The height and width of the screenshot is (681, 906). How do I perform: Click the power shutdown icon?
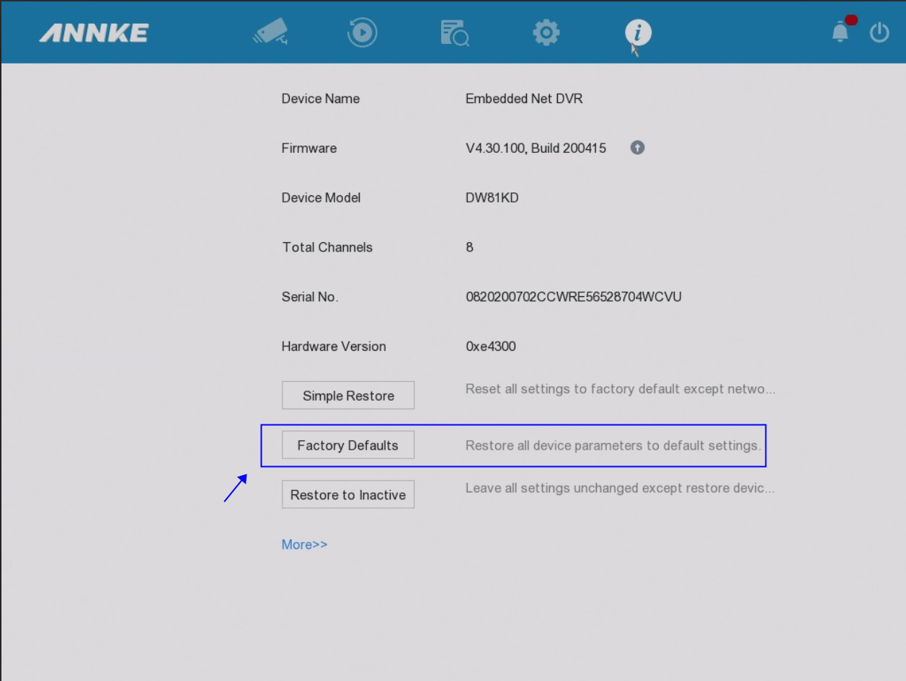(879, 32)
